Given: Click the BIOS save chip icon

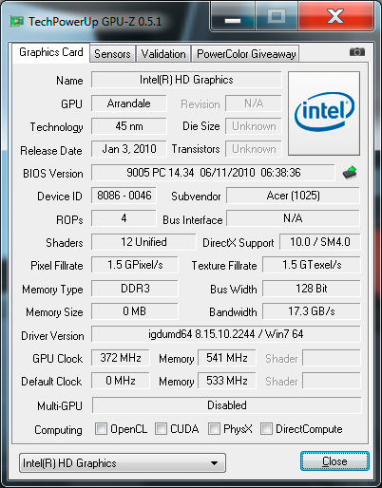Looking at the screenshot, I should click(350, 173).
